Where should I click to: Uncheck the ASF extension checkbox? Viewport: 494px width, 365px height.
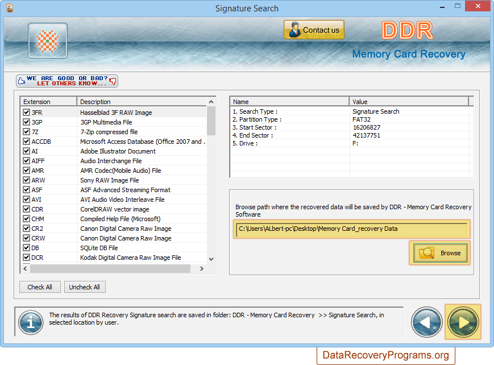pyautogui.click(x=27, y=190)
